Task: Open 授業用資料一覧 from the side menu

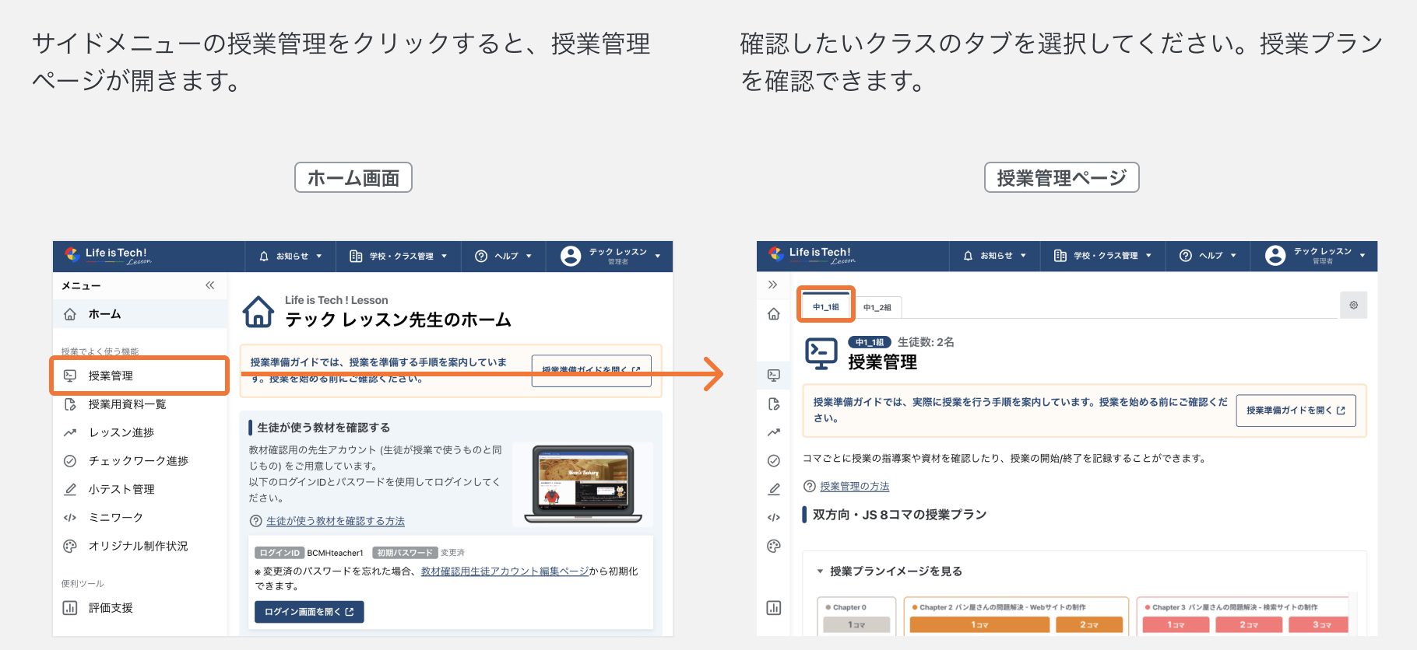Action: pyautogui.click(x=140, y=404)
